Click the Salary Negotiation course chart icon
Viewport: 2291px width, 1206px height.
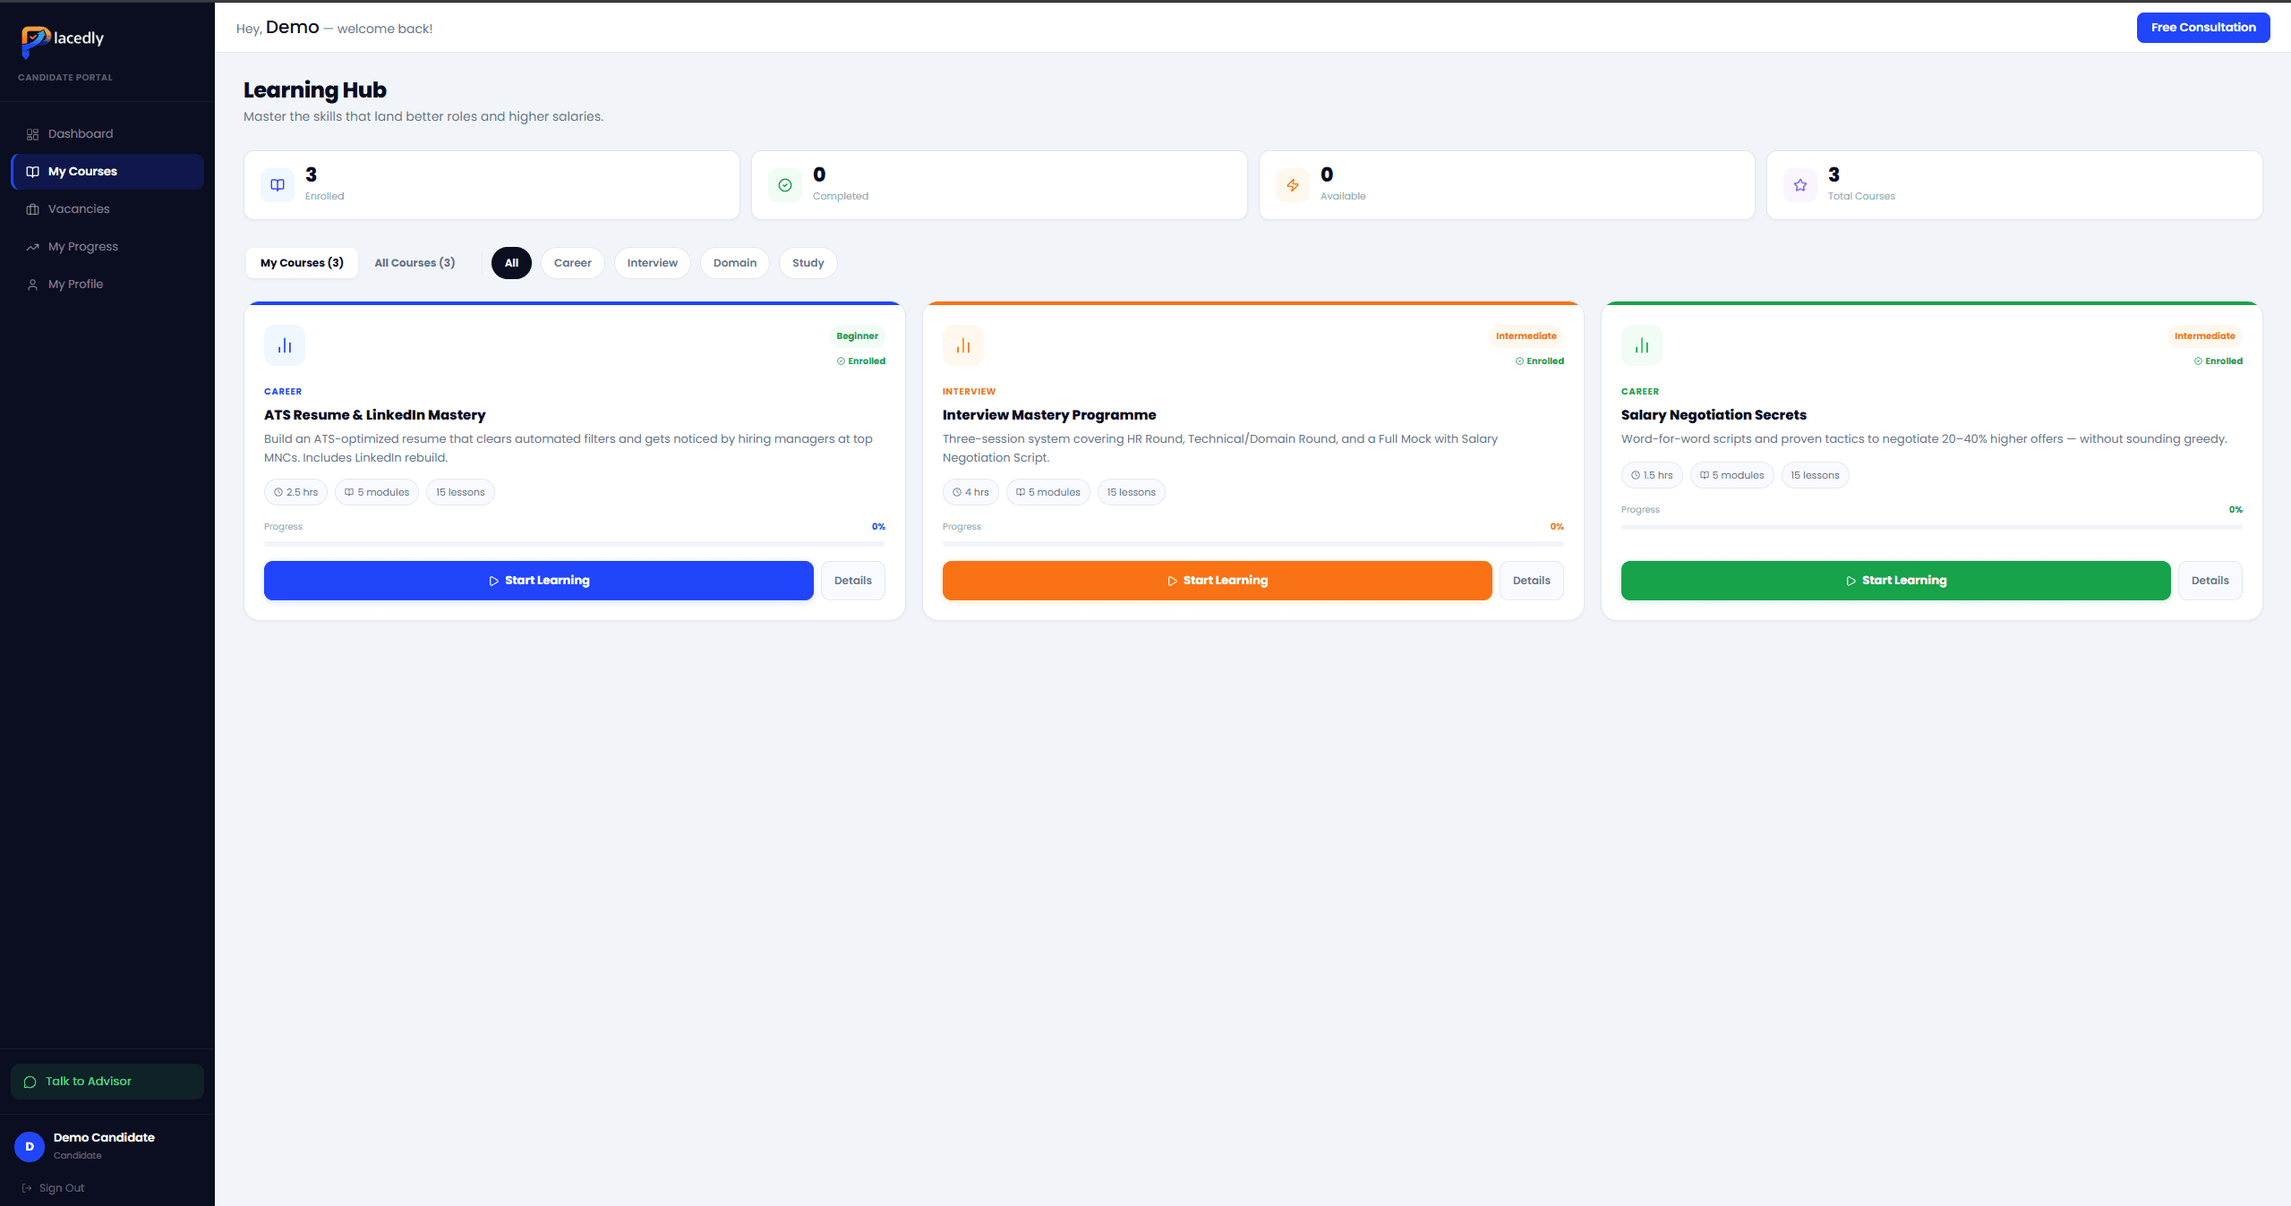point(1642,345)
